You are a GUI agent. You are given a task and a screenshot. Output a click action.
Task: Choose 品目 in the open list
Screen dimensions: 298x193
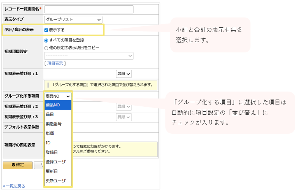click(58, 114)
